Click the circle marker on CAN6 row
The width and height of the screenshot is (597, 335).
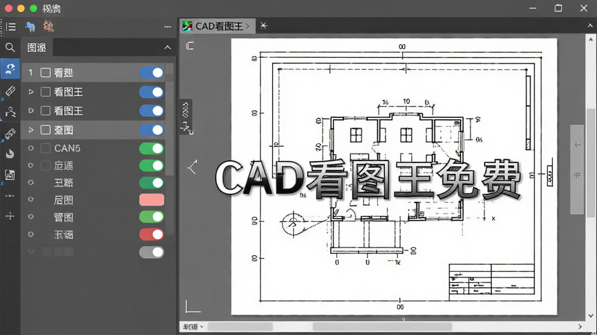(x=31, y=148)
